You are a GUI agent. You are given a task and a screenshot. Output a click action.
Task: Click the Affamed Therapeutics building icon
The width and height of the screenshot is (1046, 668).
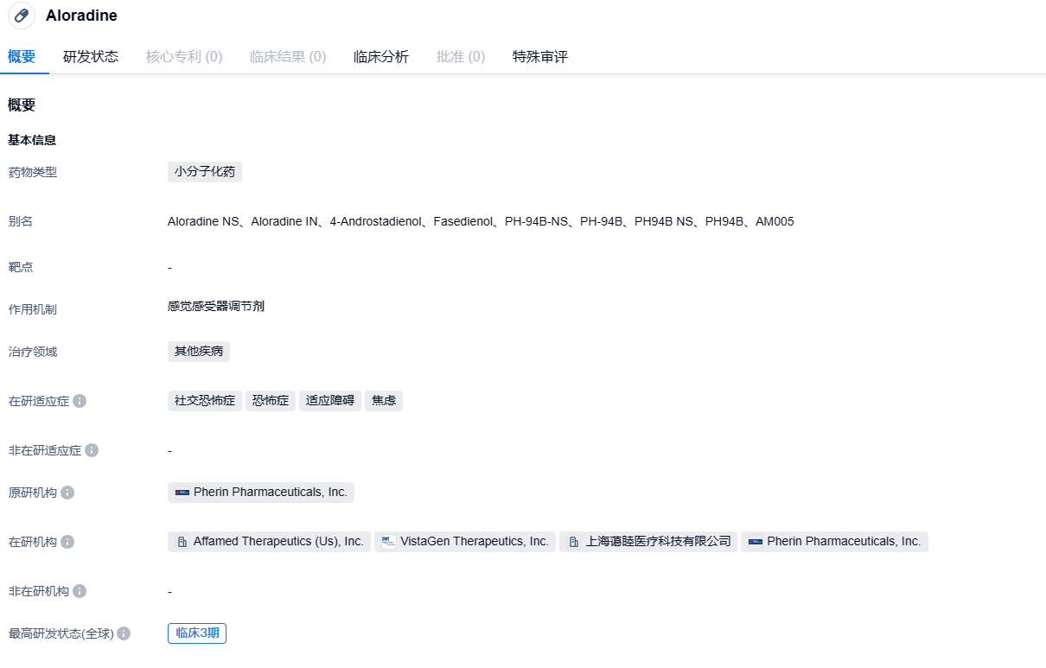point(182,542)
